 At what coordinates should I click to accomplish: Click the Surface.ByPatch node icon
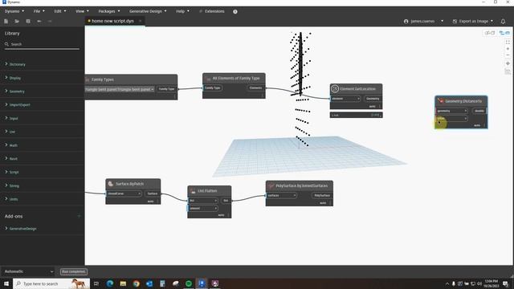tap(111, 184)
